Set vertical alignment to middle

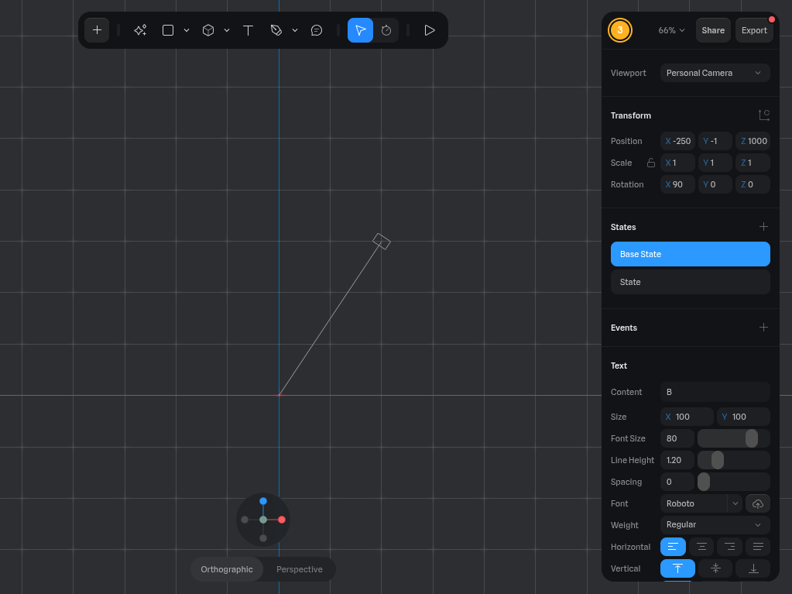tap(715, 568)
